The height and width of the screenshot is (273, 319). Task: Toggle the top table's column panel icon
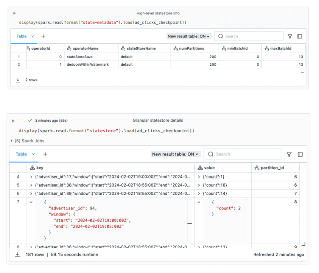pos(300,36)
